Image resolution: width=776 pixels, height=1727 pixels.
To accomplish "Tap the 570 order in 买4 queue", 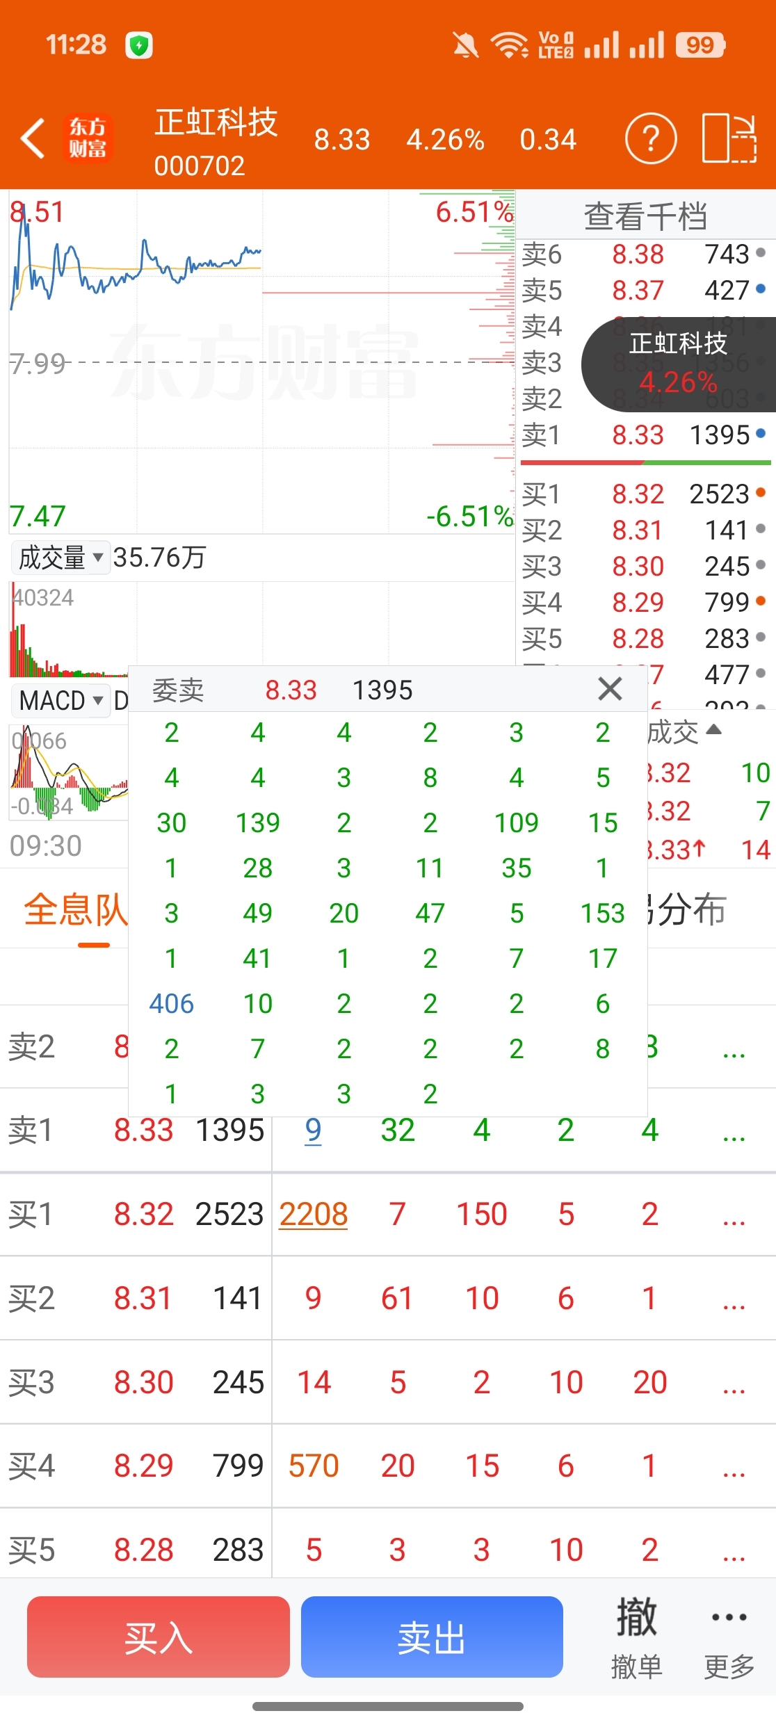I will pyautogui.click(x=314, y=1466).
